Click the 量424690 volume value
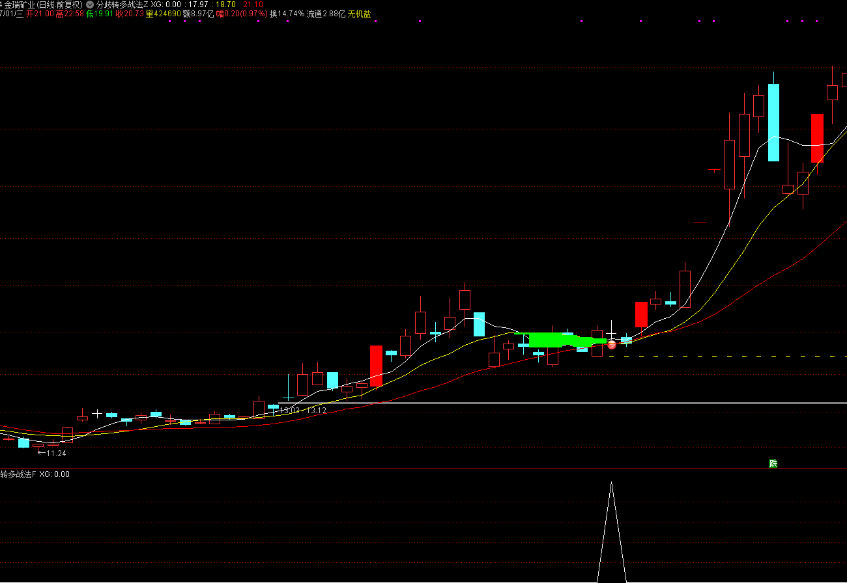 [x=163, y=14]
